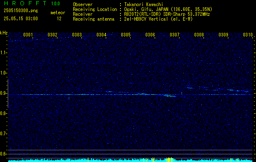Click the 0309 time marker
256x162 pixels.
pos(223,35)
